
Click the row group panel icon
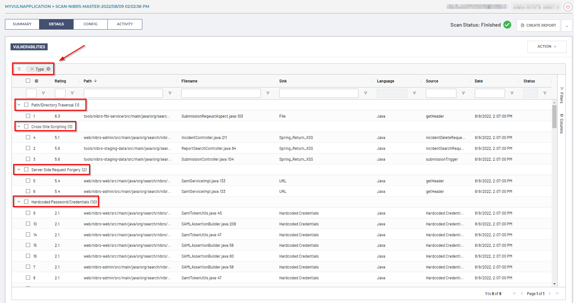click(19, 69)
